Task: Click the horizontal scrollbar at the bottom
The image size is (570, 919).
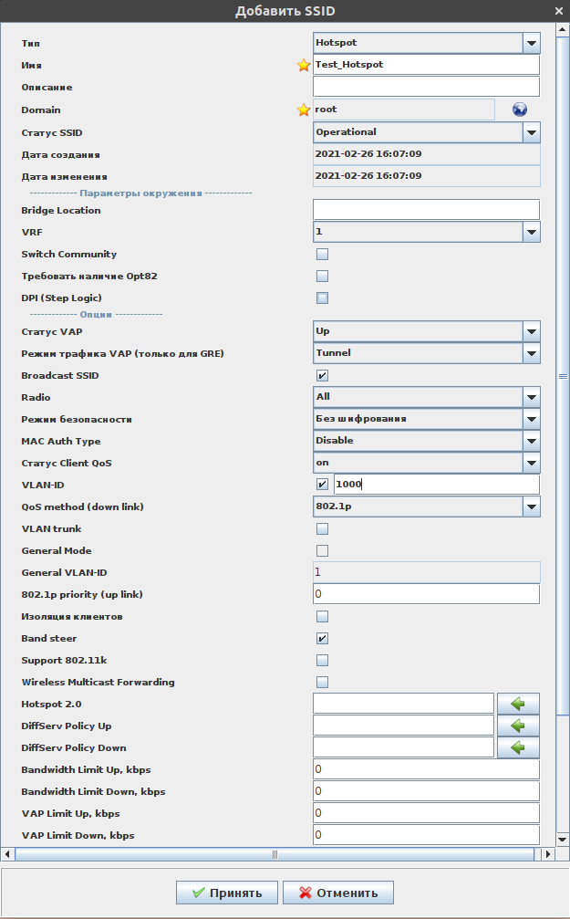Action: tap(274, 854)
